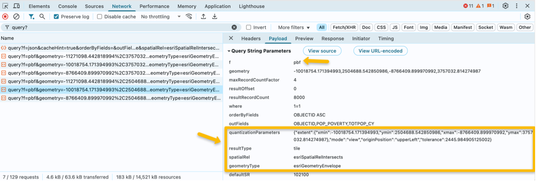Check the Invert filter checkbox
This screenshot has height=182, width=537.
[x=249, y=27]
